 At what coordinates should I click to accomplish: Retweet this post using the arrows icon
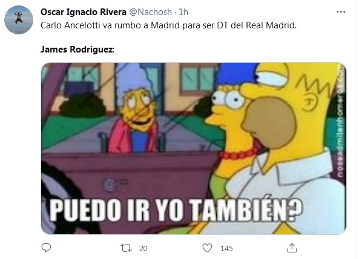tap(126, 248)
